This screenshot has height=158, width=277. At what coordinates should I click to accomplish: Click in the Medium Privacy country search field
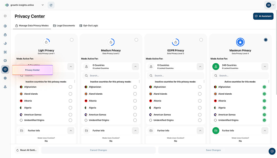click(x=111, y=75)
